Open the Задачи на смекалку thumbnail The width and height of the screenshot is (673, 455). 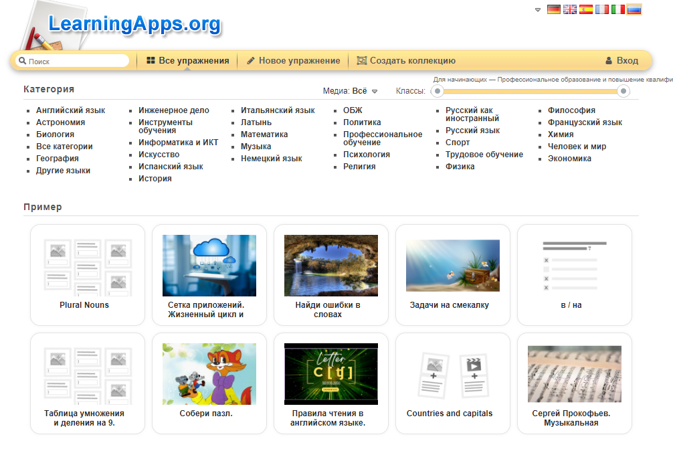[x=453, y=266]
